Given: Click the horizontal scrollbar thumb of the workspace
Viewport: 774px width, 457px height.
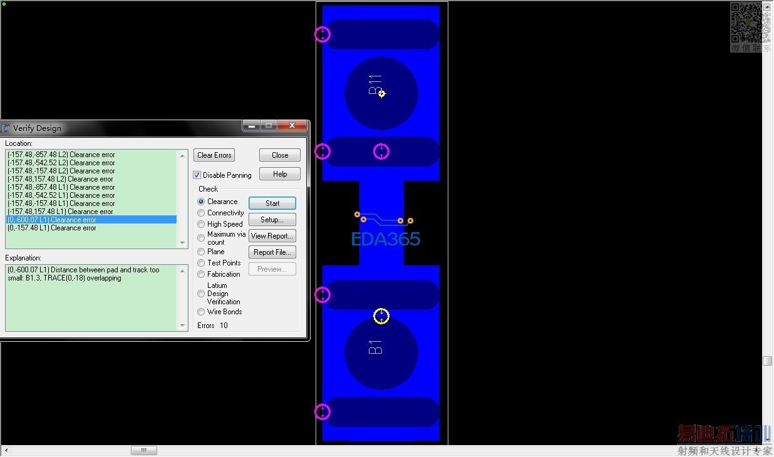Looking at the screenshot, I should tap(144, 450).
